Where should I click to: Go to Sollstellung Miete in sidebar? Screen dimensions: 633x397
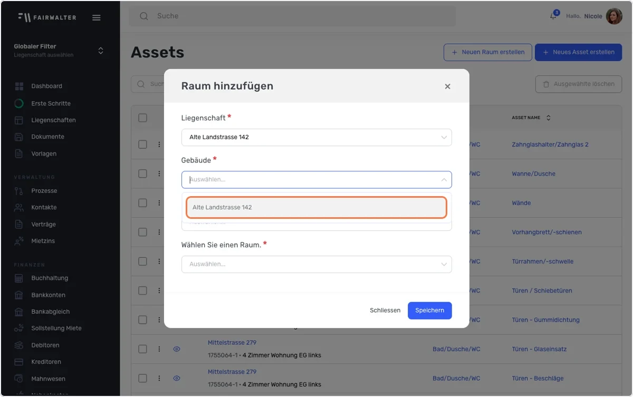click(x=56, y=328)
